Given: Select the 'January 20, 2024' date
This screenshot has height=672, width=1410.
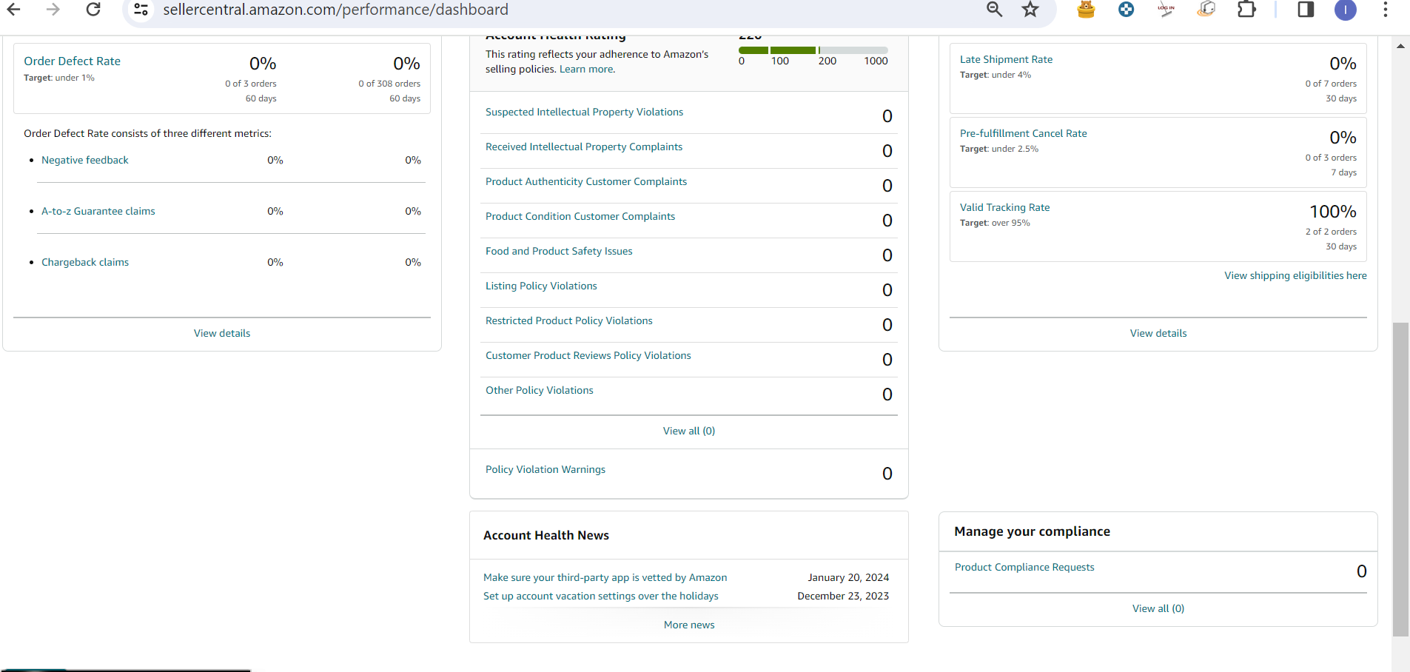Looking at the screenshot, I should pyautogui.click(x=848, y=577).
